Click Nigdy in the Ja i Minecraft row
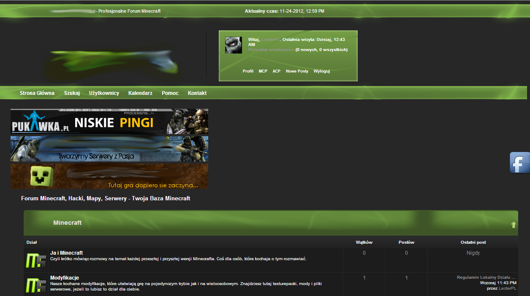 coord(473,253)
